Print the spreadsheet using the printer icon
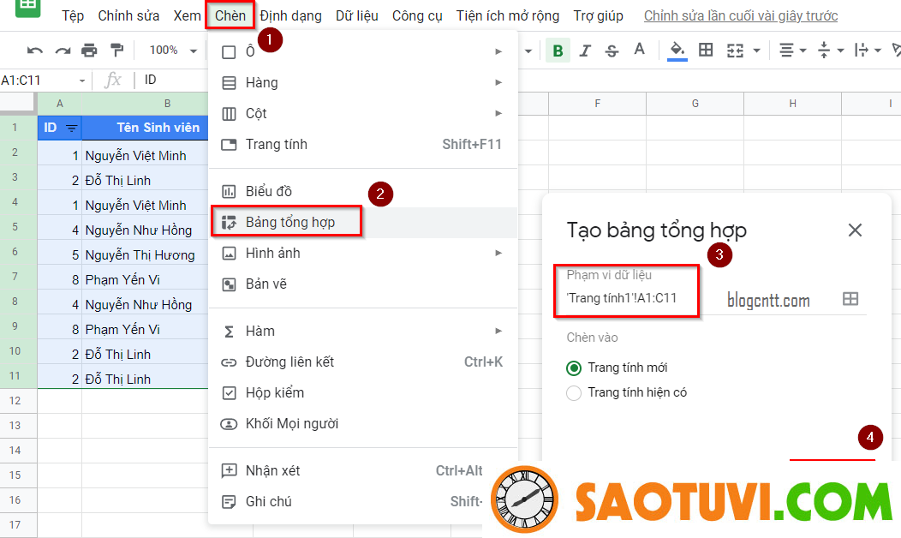901x538 pixels. 89,51
